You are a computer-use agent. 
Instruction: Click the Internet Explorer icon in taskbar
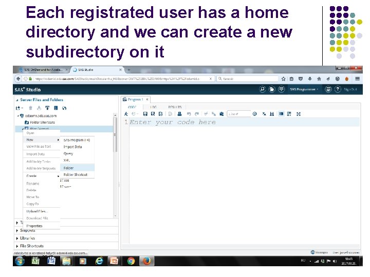tap(99, 261)
